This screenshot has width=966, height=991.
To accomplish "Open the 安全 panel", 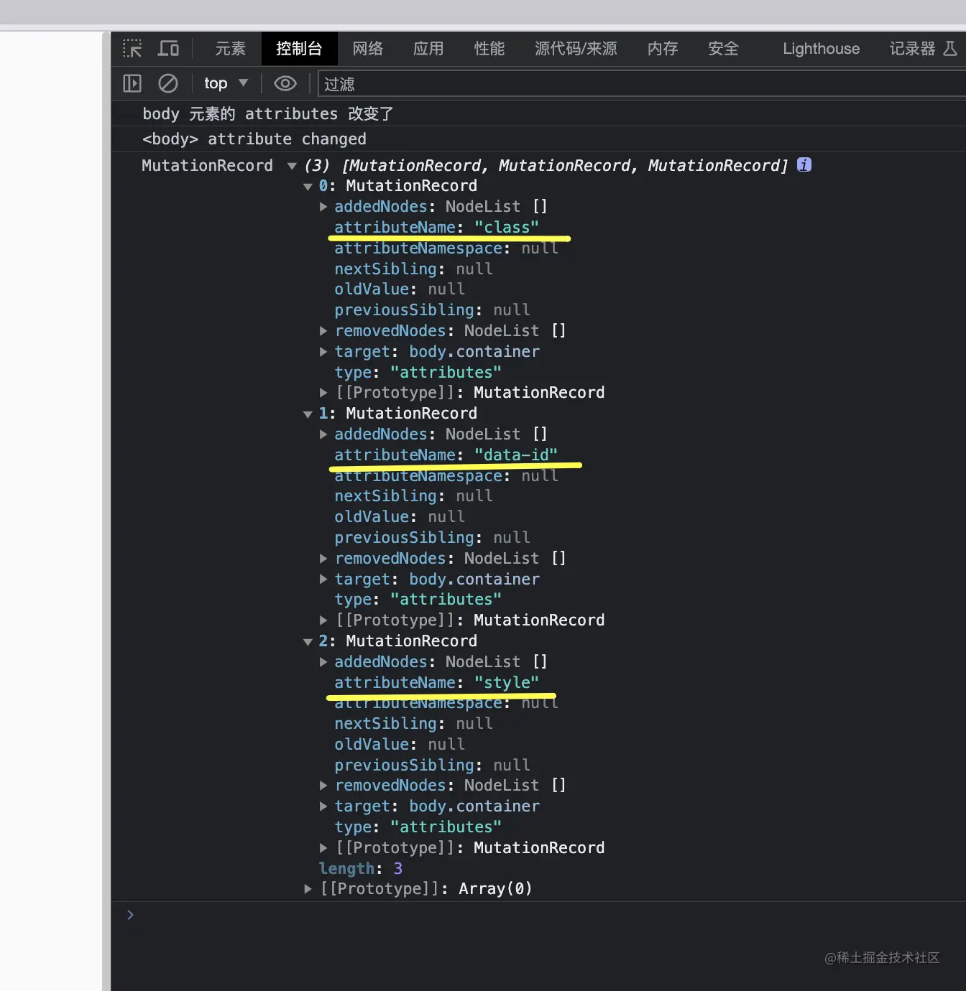I will tap(723, 48).
